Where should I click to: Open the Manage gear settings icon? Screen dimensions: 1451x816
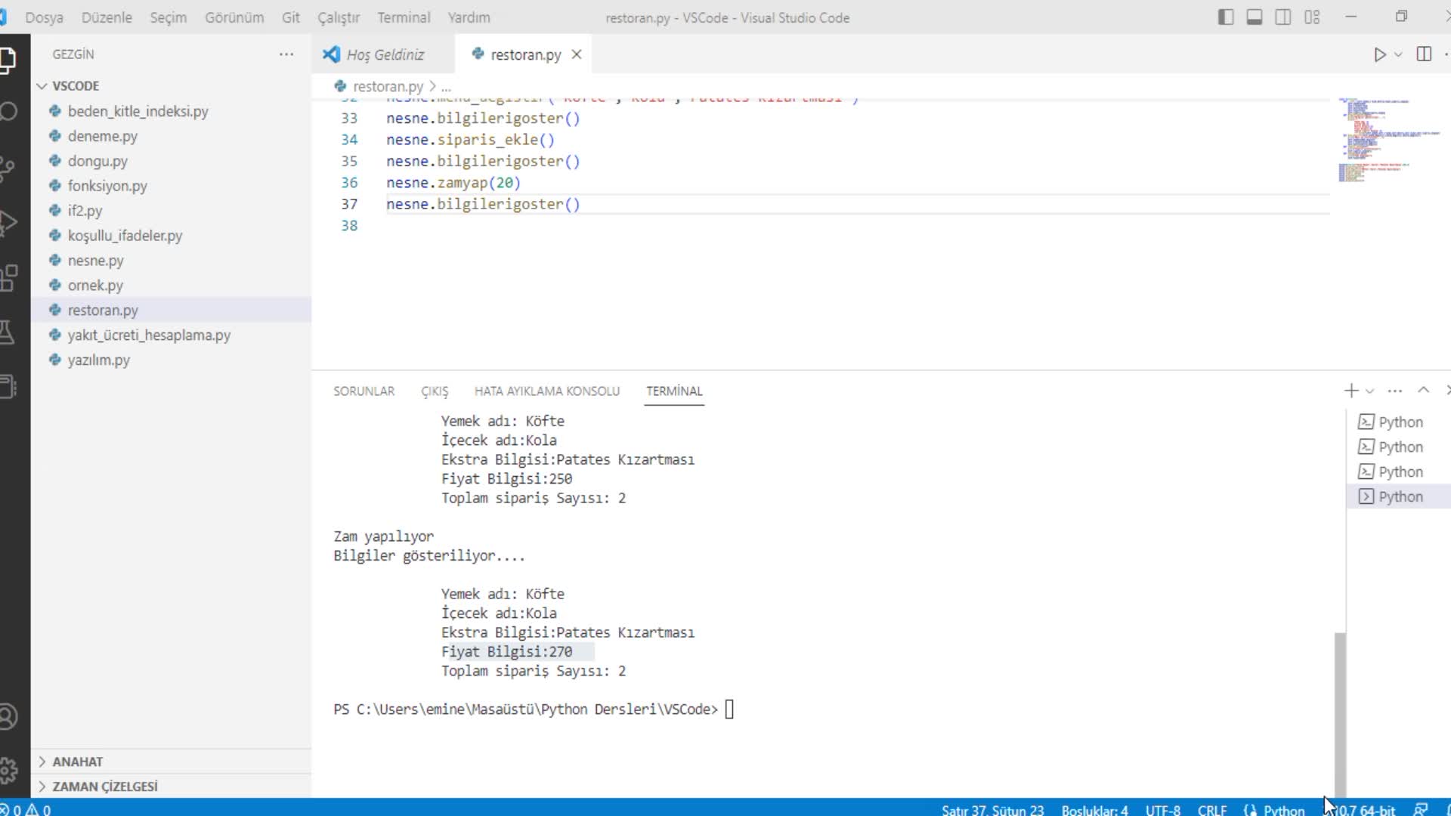(x=8, y=771)
